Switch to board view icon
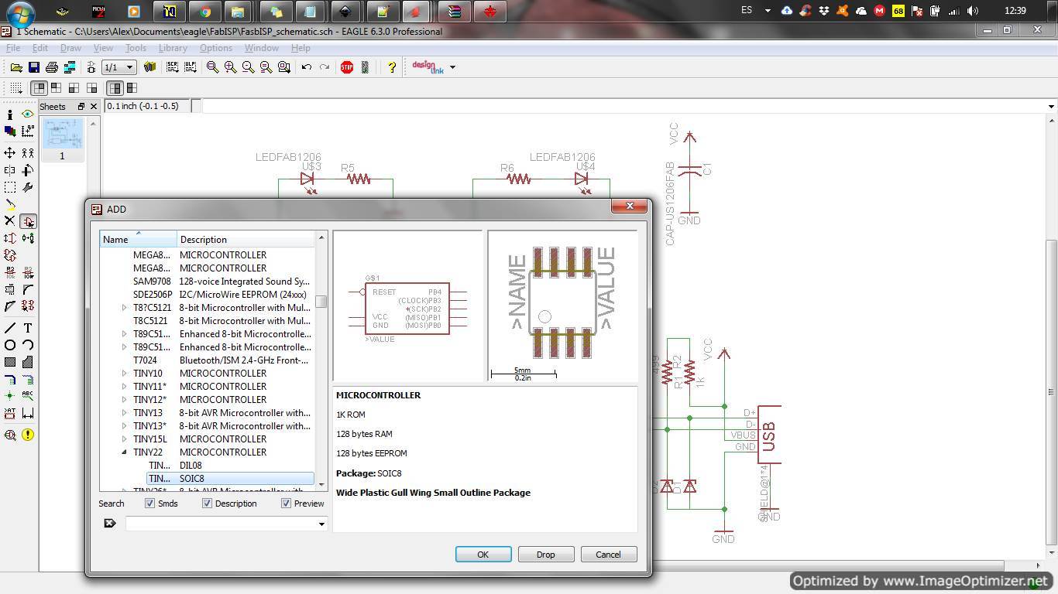This screenshot has height=594, width=1058. click(x=91, y=67)
